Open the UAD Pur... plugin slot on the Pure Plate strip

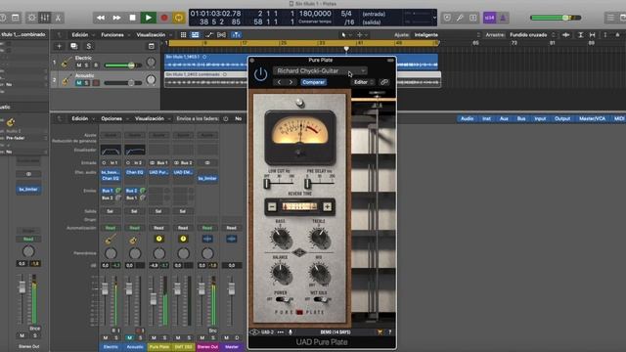click(158, 172)
